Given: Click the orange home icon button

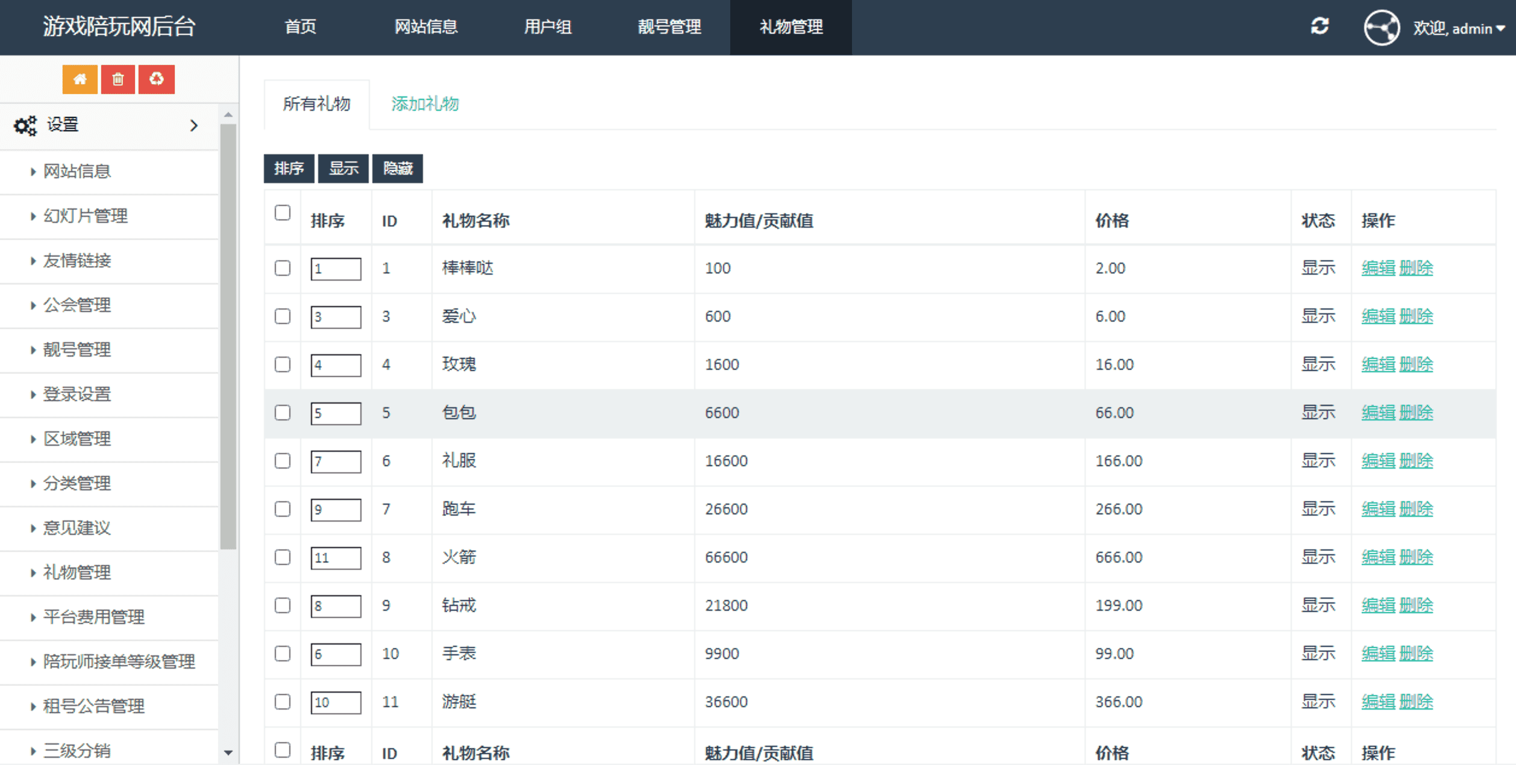Looking at the screenshot, I should 80,80.
